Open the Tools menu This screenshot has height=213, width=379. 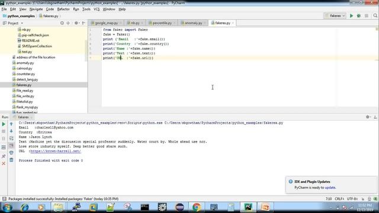[86, 9]
